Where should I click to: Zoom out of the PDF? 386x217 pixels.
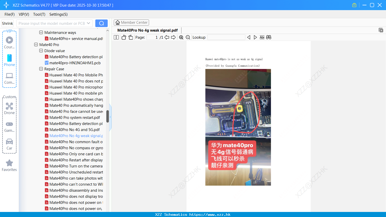(x=188, y=37)
